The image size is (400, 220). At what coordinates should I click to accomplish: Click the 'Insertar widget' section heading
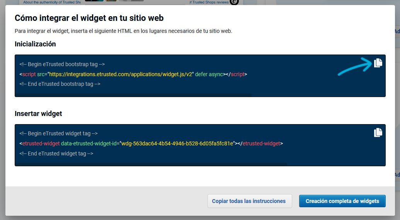coord(38,114)
